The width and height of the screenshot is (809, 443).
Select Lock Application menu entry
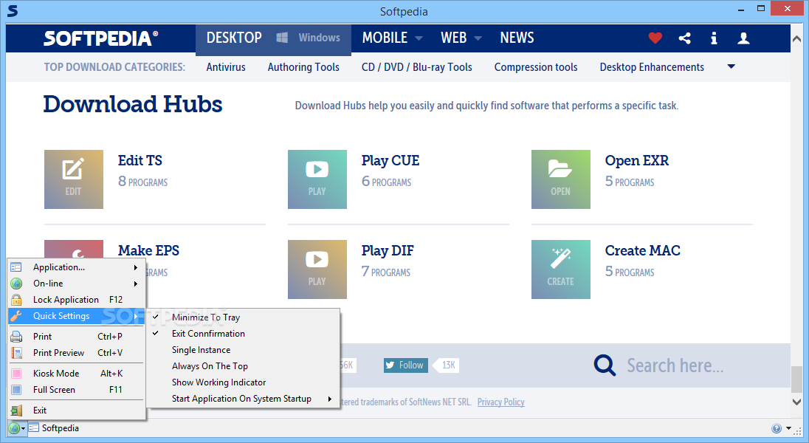pos(76,300)
